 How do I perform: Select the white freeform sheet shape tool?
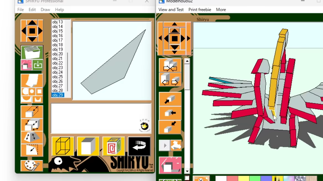(32, 80)
